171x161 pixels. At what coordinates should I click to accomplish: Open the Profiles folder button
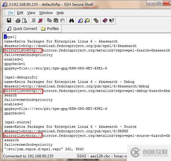(x=50, y=29)
